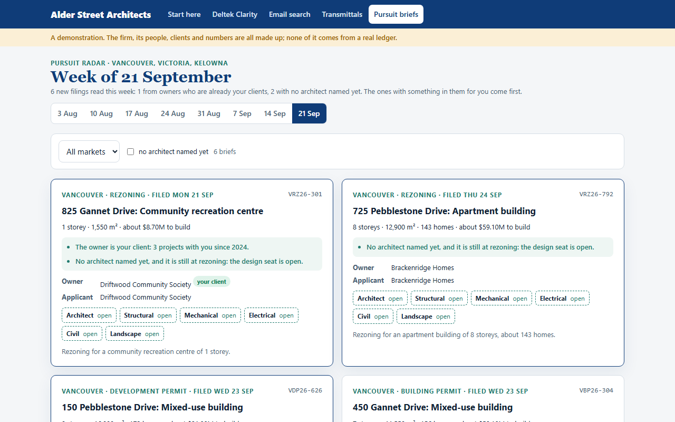Open the 725 Pebblestone Drive apartment brief
Viewport: 675px width, 422px height.
444,211
